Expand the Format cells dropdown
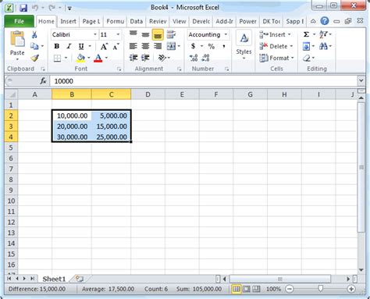 click(x=293, y=58)
